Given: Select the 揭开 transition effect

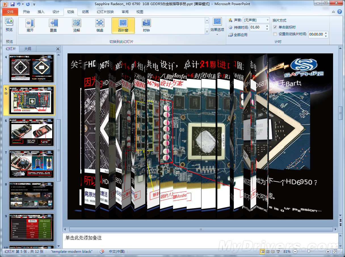Looking at the screenshot, I should [30, 26].
